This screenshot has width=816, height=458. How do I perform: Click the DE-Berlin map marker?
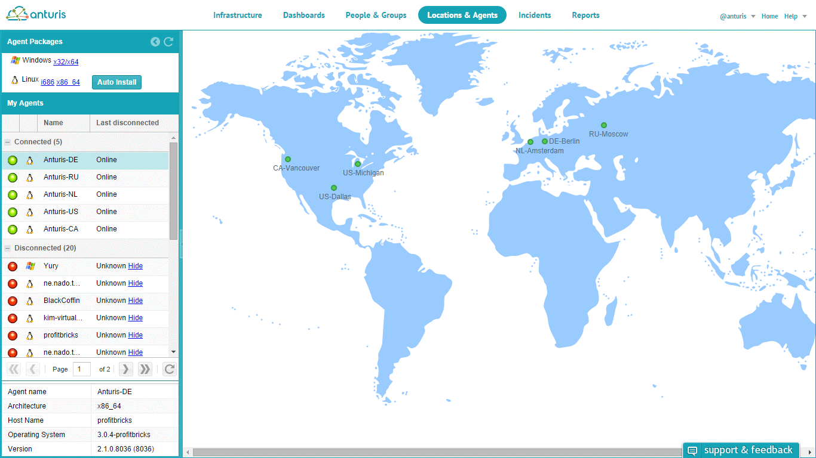545,141
